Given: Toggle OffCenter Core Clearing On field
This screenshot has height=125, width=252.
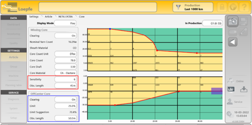Looking at the screenshot, I should pos(66,99).
